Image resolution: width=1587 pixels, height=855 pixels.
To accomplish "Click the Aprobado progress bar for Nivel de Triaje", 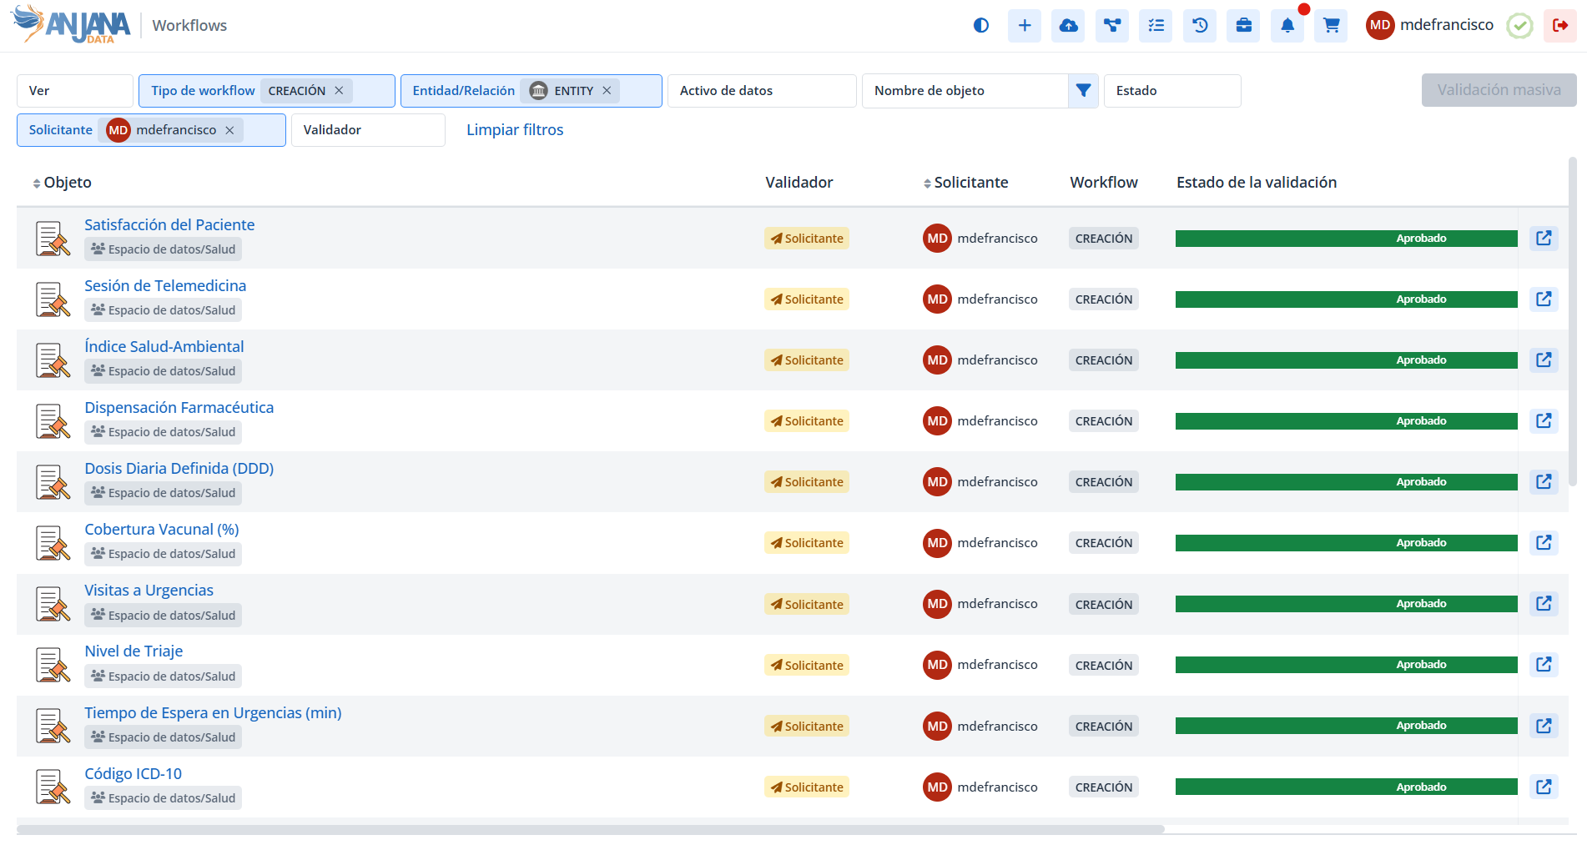I will (1346, 665).
